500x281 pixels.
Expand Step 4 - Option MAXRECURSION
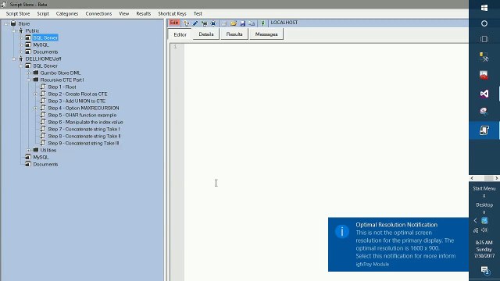(x=35, y=108)
